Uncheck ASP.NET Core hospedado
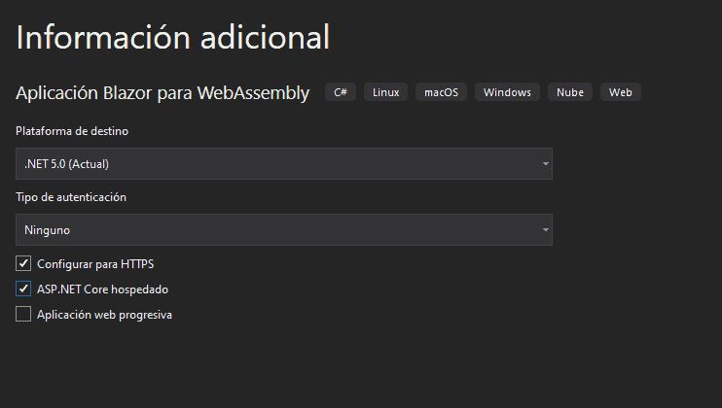 tap(23, 289)
